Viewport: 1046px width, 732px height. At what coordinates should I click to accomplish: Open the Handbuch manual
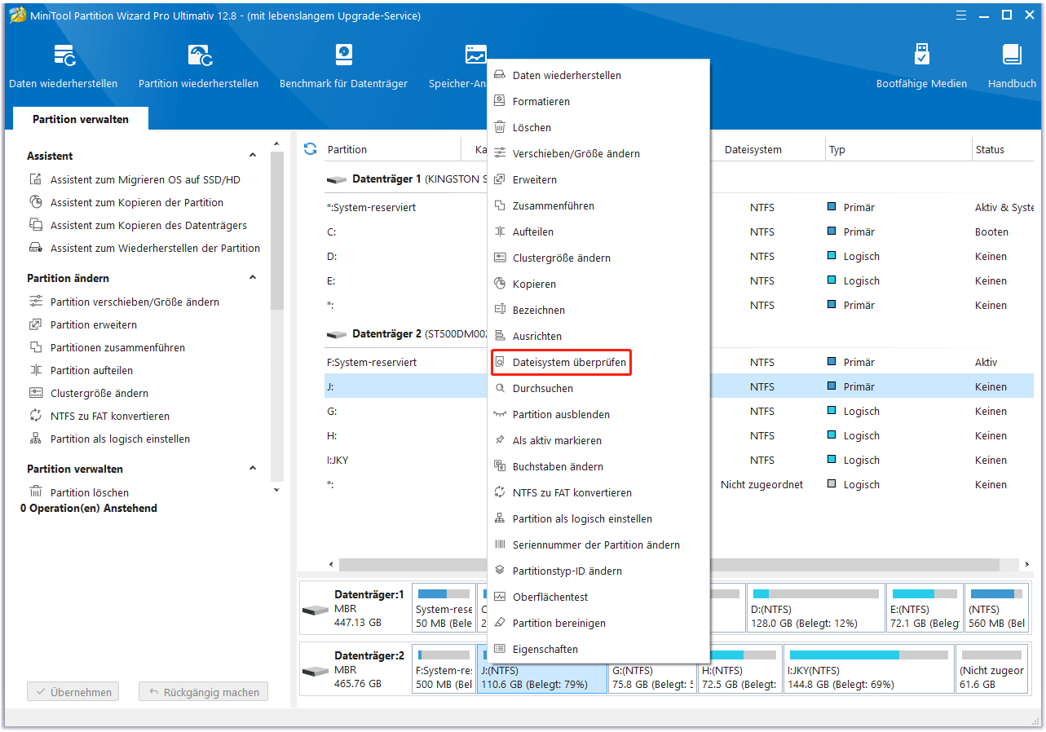point(1012,66)
